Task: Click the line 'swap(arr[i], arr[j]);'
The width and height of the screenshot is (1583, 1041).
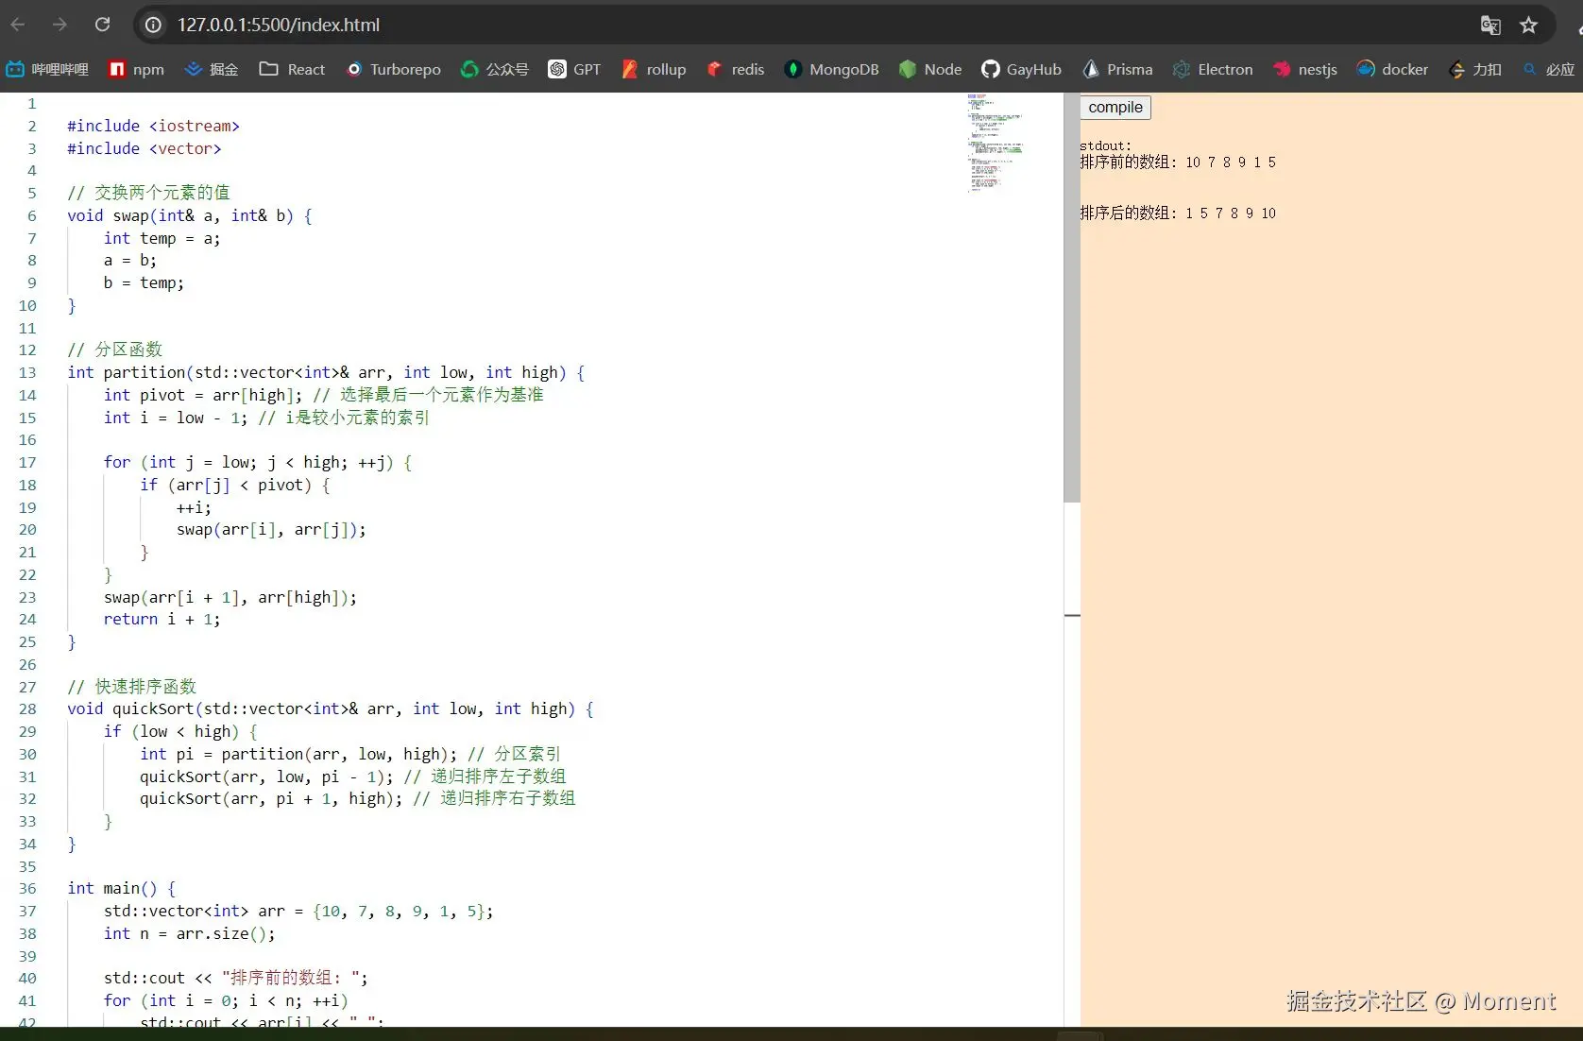Action: 271,529
